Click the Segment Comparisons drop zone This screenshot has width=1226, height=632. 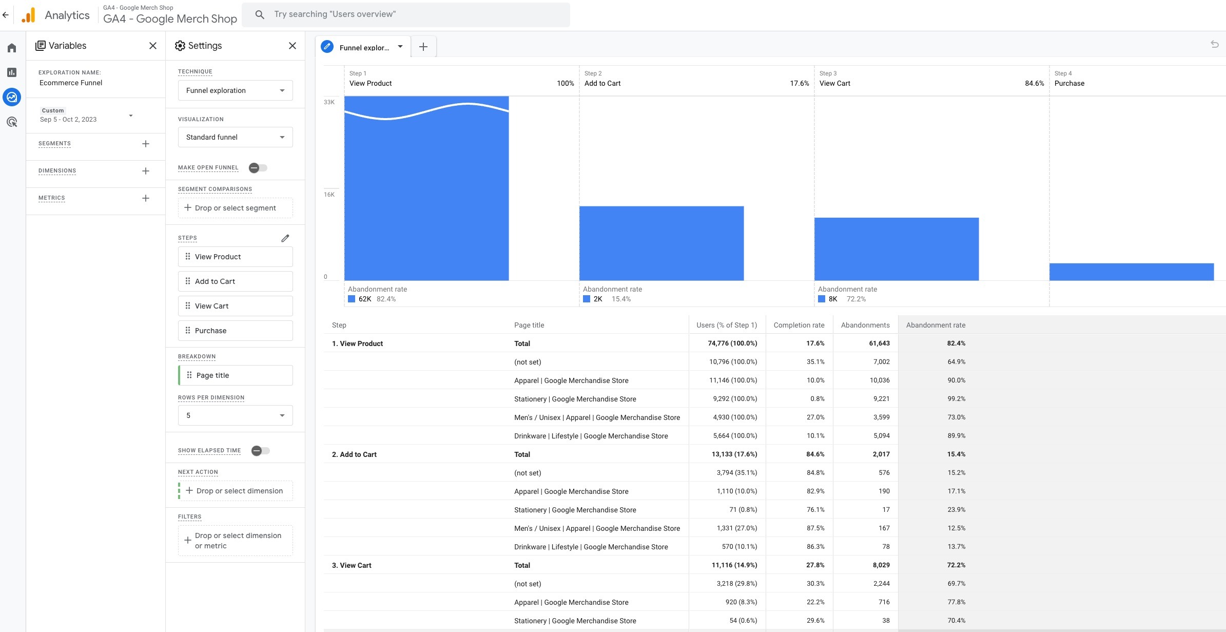tap(236, 208)
